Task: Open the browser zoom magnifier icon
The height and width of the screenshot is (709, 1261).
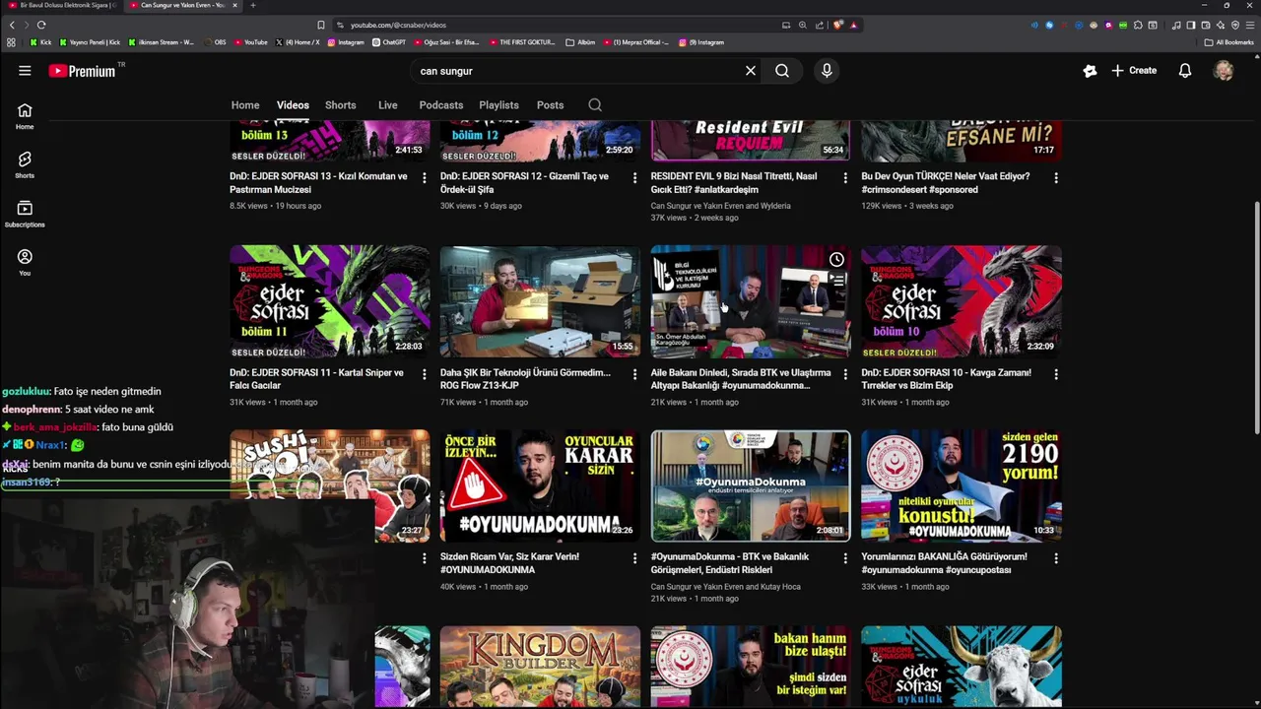Action: tap(803, 25)
